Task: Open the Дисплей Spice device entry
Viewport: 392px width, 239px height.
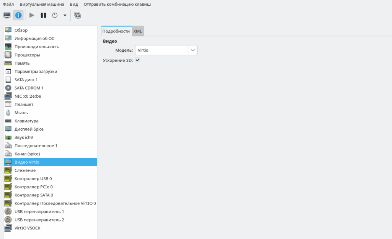Action: pyautogui.click(x=29, y=129)
